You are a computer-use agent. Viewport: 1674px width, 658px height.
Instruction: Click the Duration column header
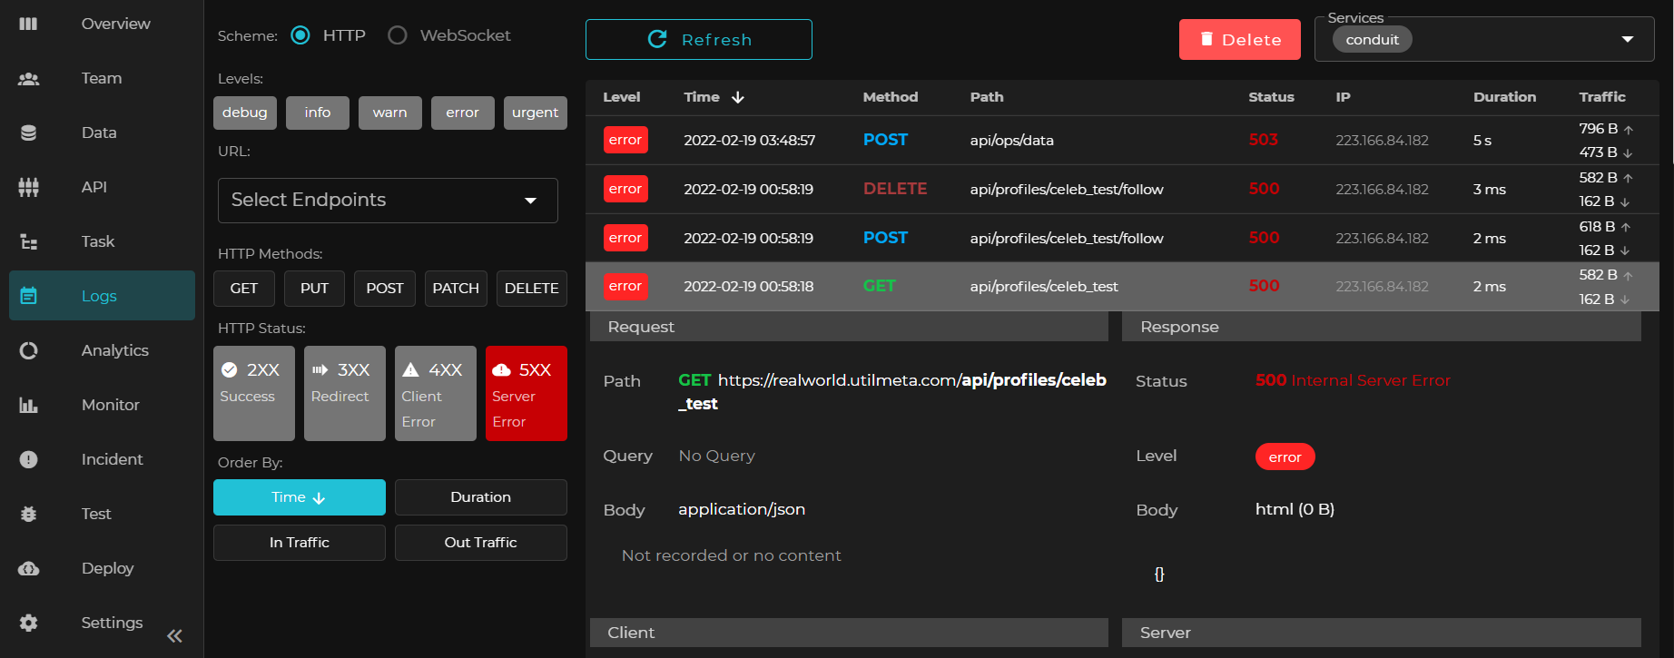(1504, 97)
